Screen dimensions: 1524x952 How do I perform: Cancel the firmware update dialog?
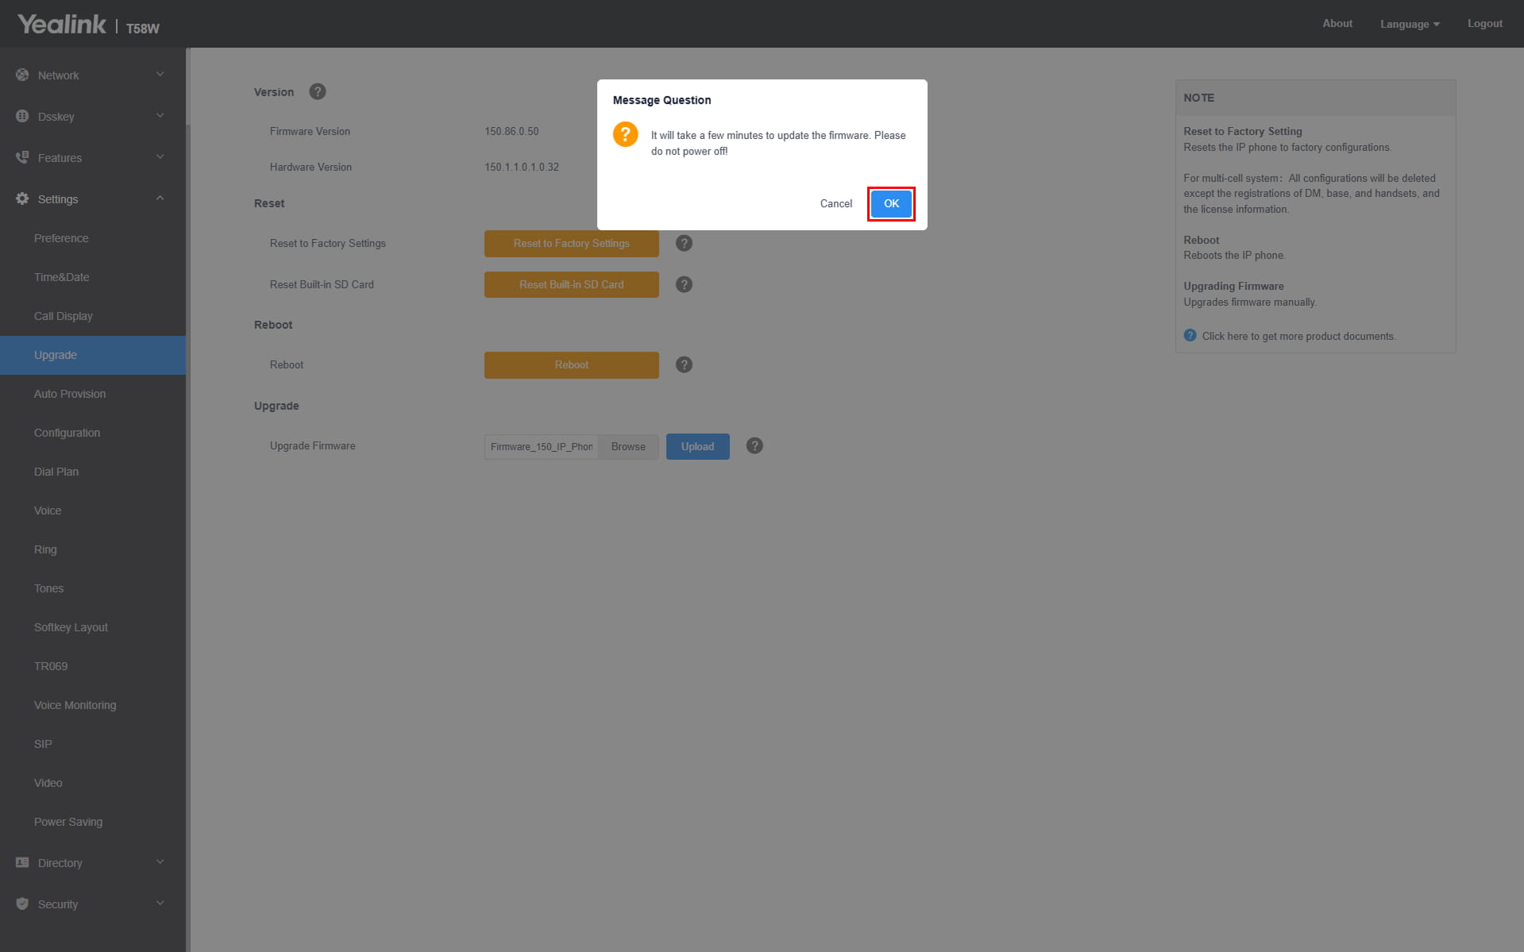pyautogui.click(x=835, y=204)
